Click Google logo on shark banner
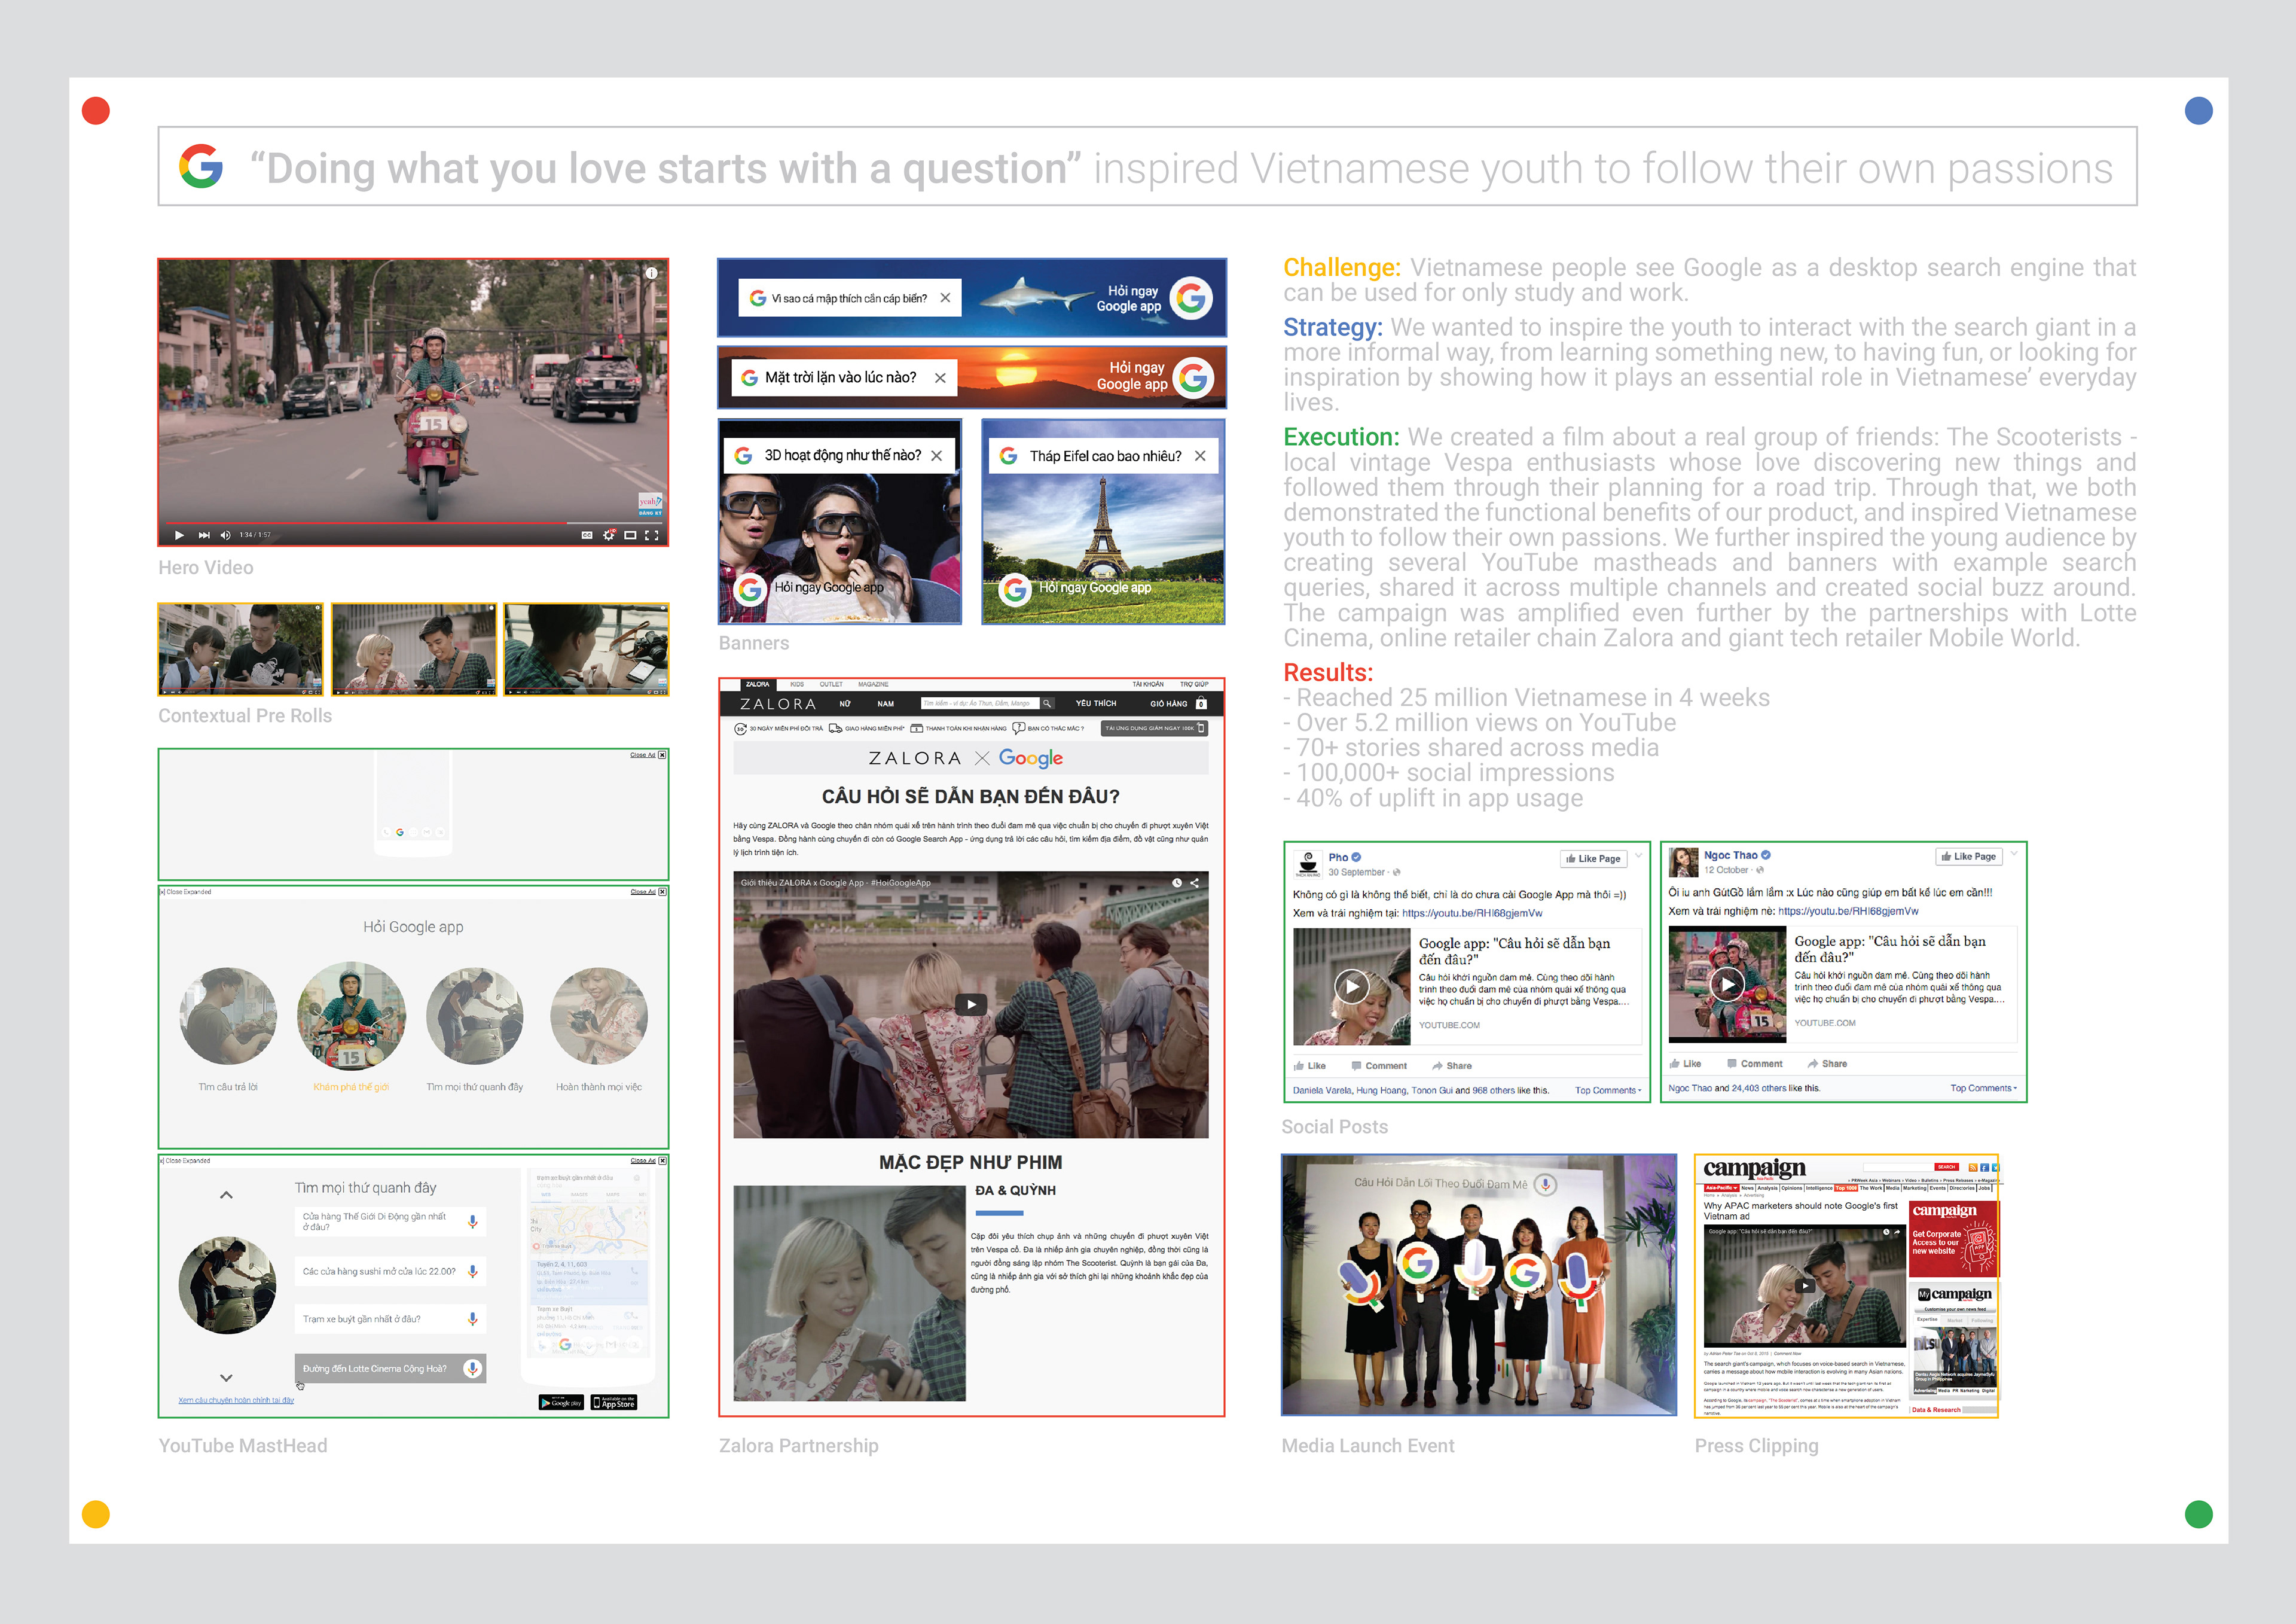The height and width of the screenshot is (1624, 2296). (x=1191, y=298)
